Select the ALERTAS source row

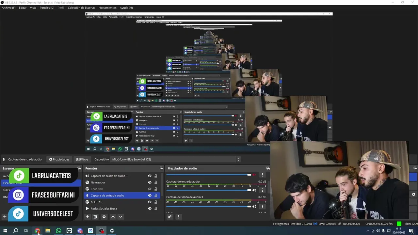point(122,202)
